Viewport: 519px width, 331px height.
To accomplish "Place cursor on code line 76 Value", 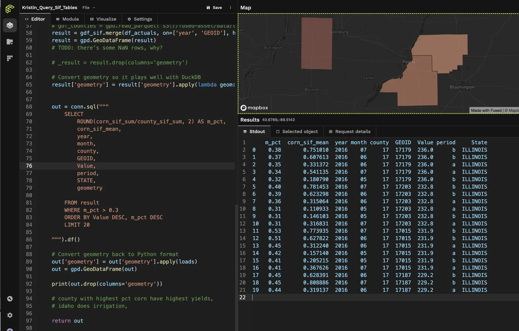I will (86, 166).
